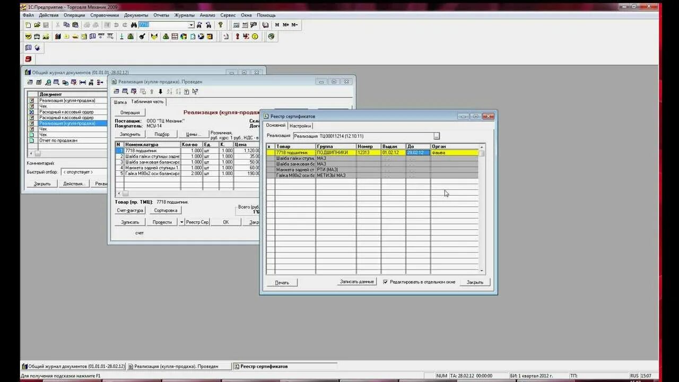The height and width of the screenshot is (382, 679).
Task: Switch to Реализация (купля-продажа) taskbar window tab
Action: [179, 366]
